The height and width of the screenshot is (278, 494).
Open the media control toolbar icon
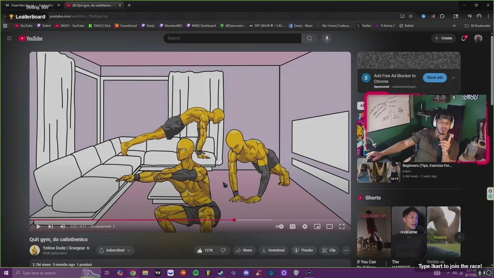tap(470, 16)
